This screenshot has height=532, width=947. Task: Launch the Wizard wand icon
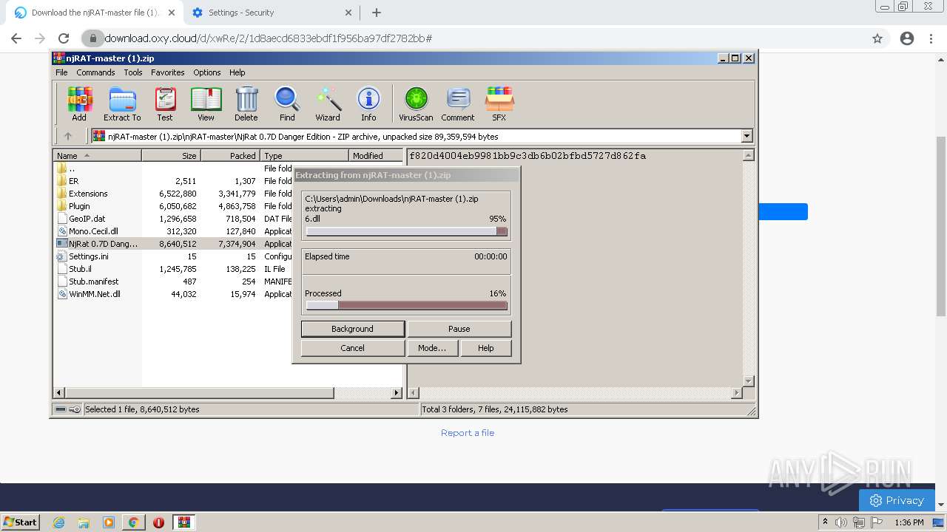pos(328,103)
